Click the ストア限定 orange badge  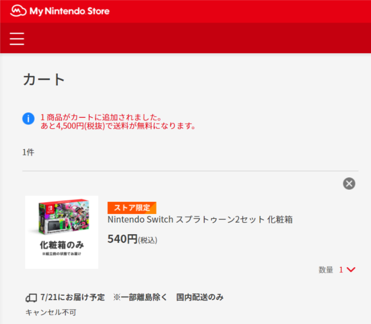132,208
